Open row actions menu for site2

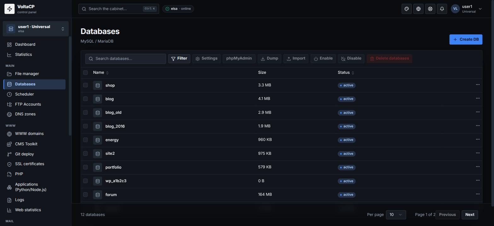pyautogui.click(x=478, y=153)
